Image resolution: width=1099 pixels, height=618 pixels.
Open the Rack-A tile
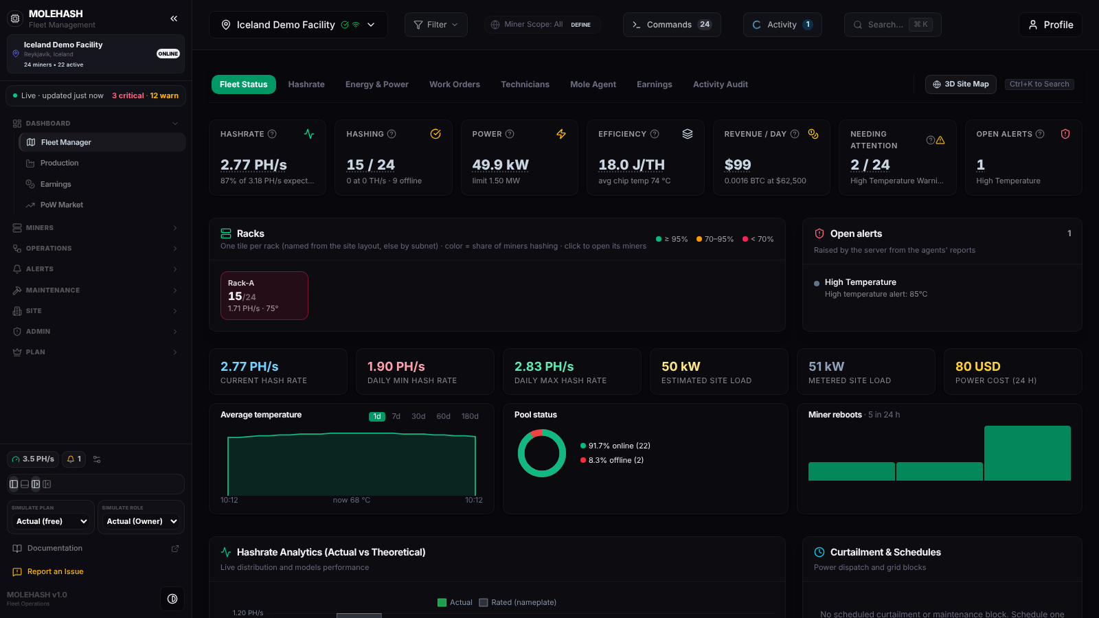(x=264, y=296)
